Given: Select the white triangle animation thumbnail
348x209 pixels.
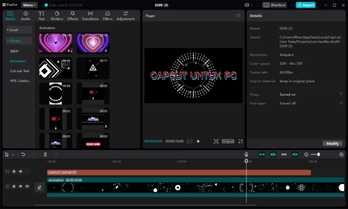Looking at the screenshot, I should (93, 68).
